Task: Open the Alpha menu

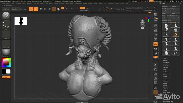Action: (3, 4)
